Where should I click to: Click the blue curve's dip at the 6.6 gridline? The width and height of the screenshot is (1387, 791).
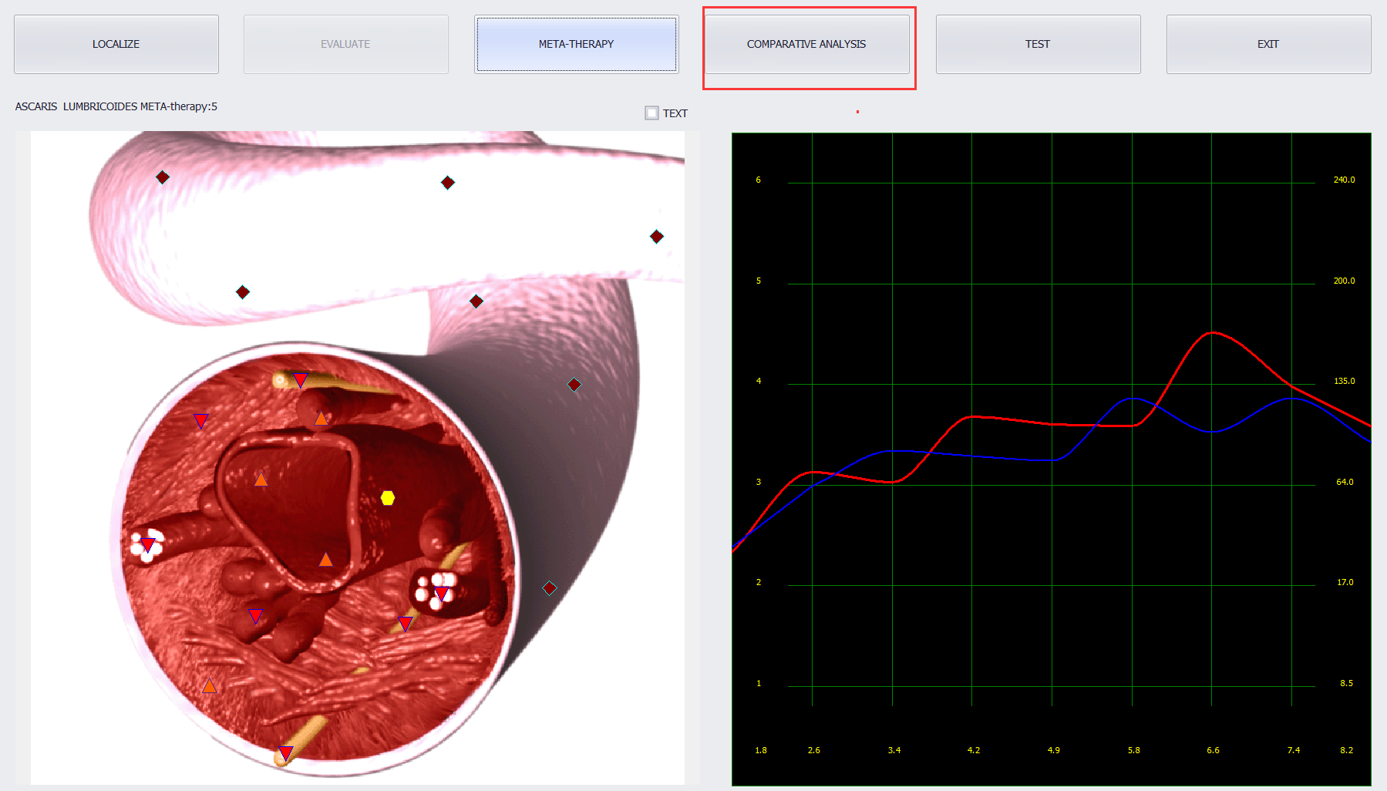pos(1212,432)
